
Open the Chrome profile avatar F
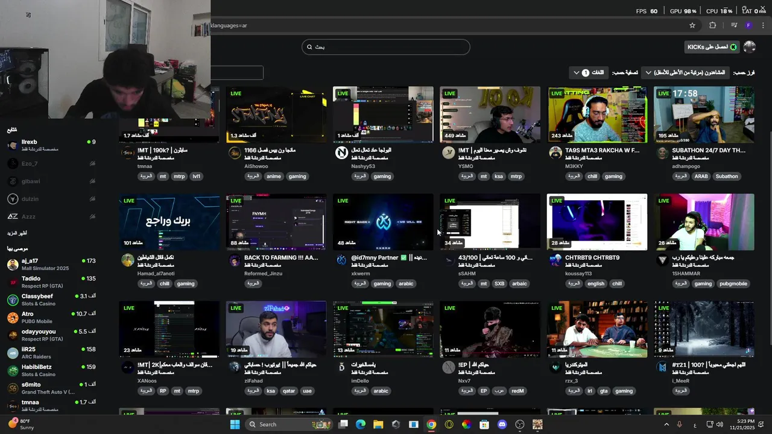point(748,25)
